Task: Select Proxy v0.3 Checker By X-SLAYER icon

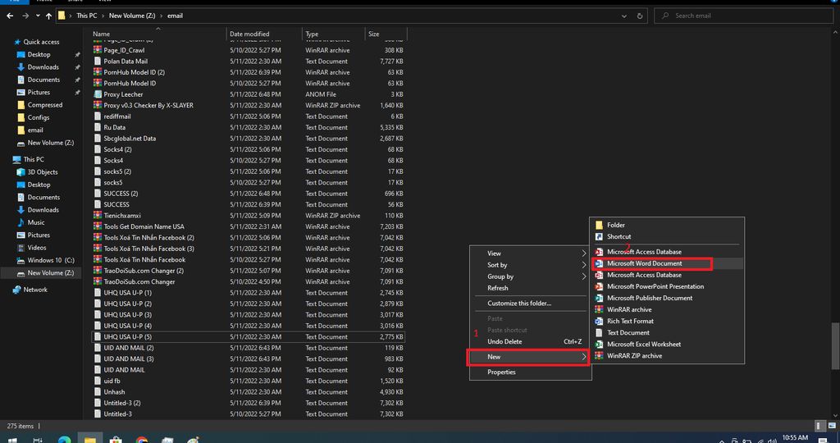Action: tap(98, 106)
